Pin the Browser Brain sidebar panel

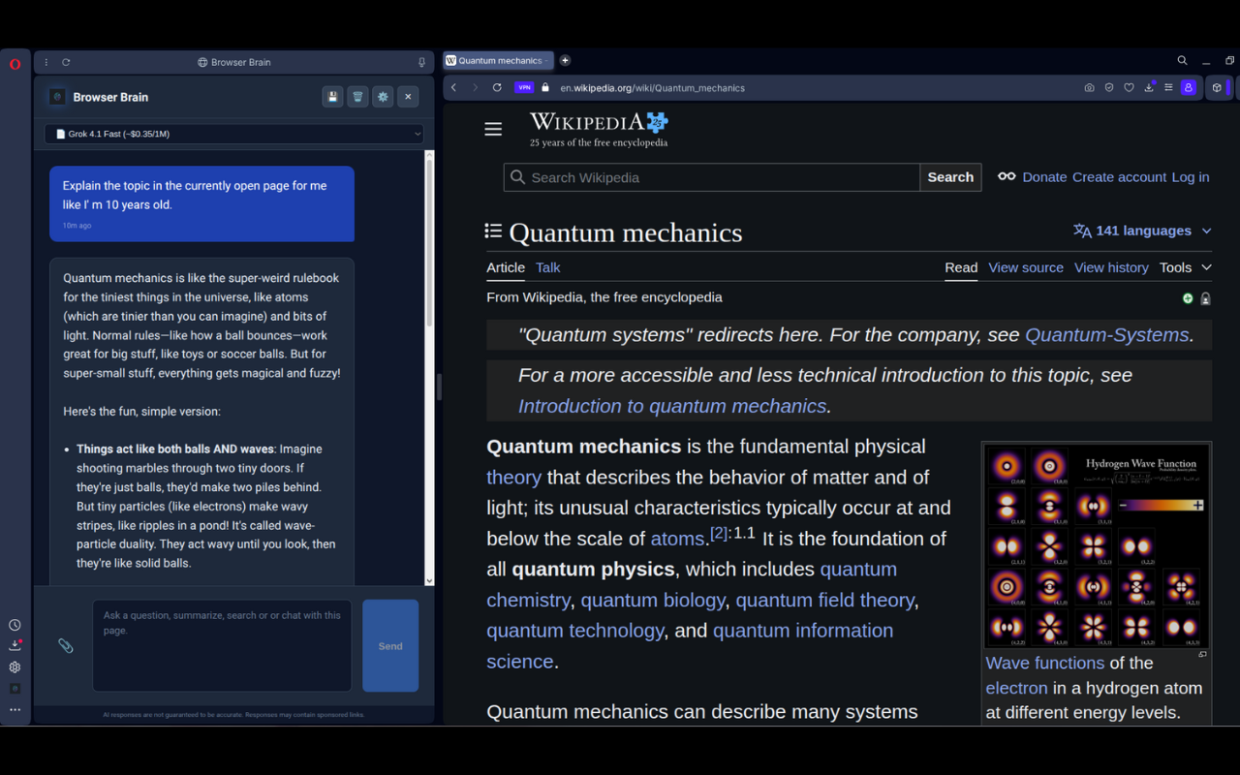point(421,62)
